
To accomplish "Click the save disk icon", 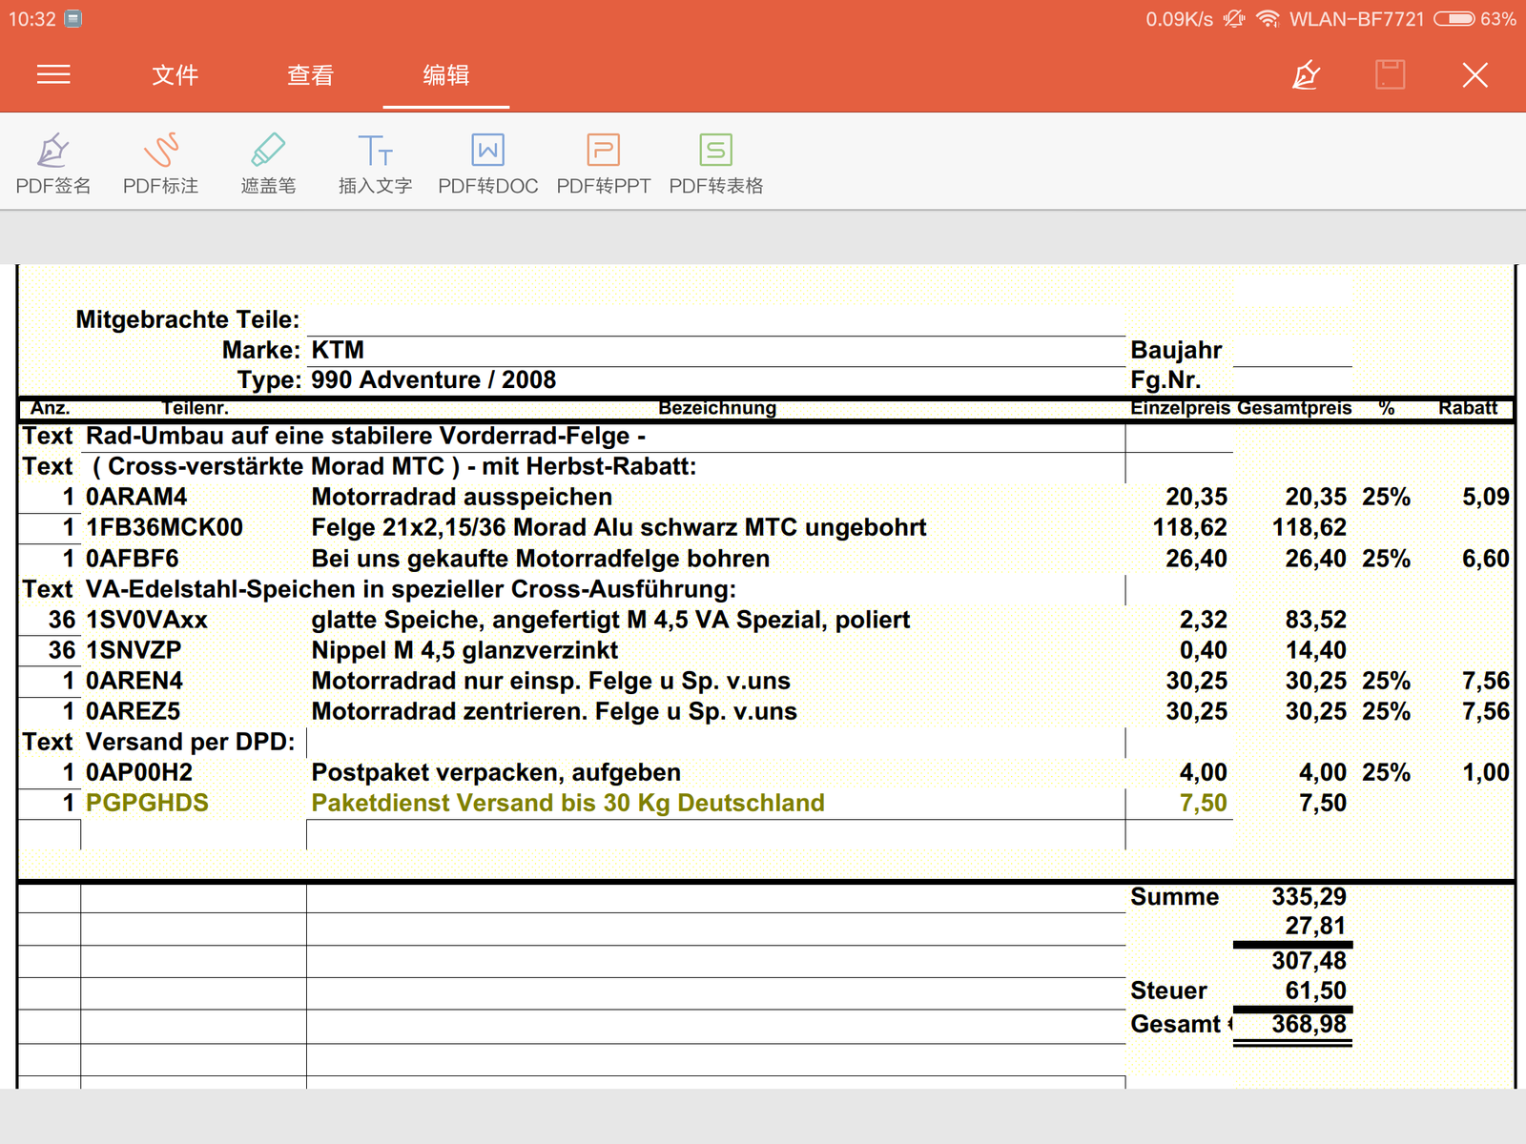I will pos(1390,74).
